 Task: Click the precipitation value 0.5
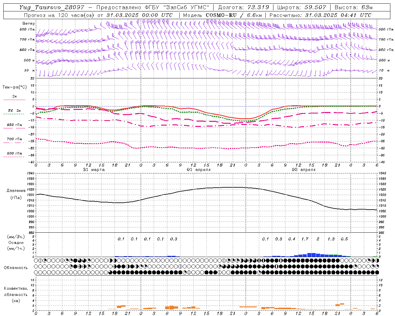point(344,239)
